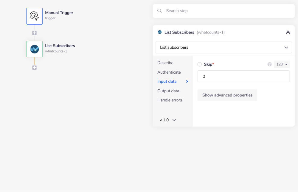The height and width of the screenshot is (192, 298).
Task: Toggle the Skip field radio button
Action: (x=200, y=64)
